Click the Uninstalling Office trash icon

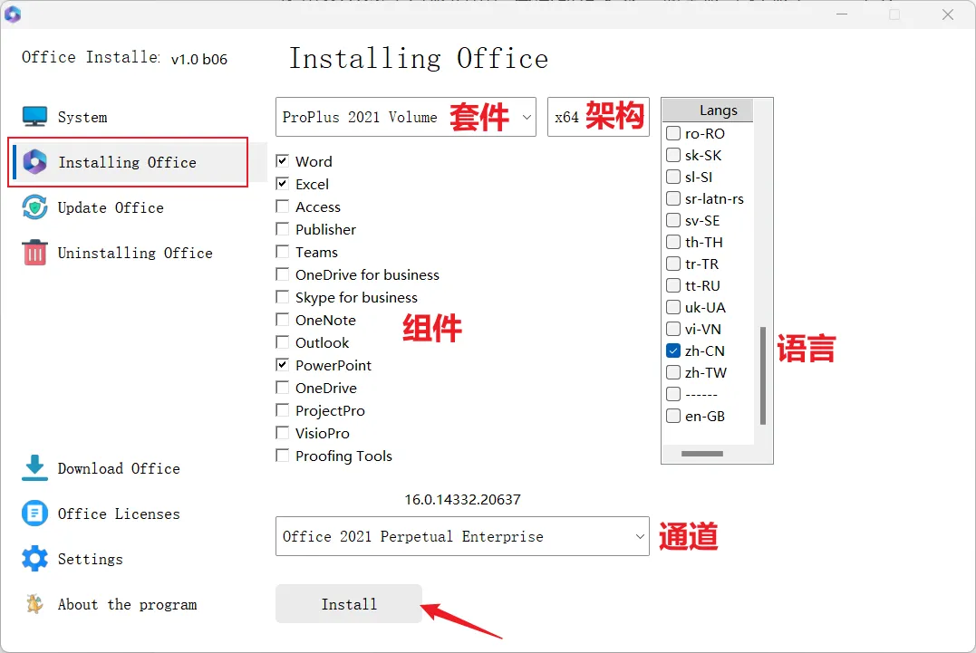tap(34, 253)
